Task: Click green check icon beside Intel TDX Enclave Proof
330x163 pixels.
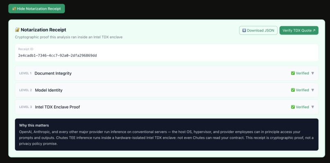Action: pyautogui.click(x=293, y=107)
